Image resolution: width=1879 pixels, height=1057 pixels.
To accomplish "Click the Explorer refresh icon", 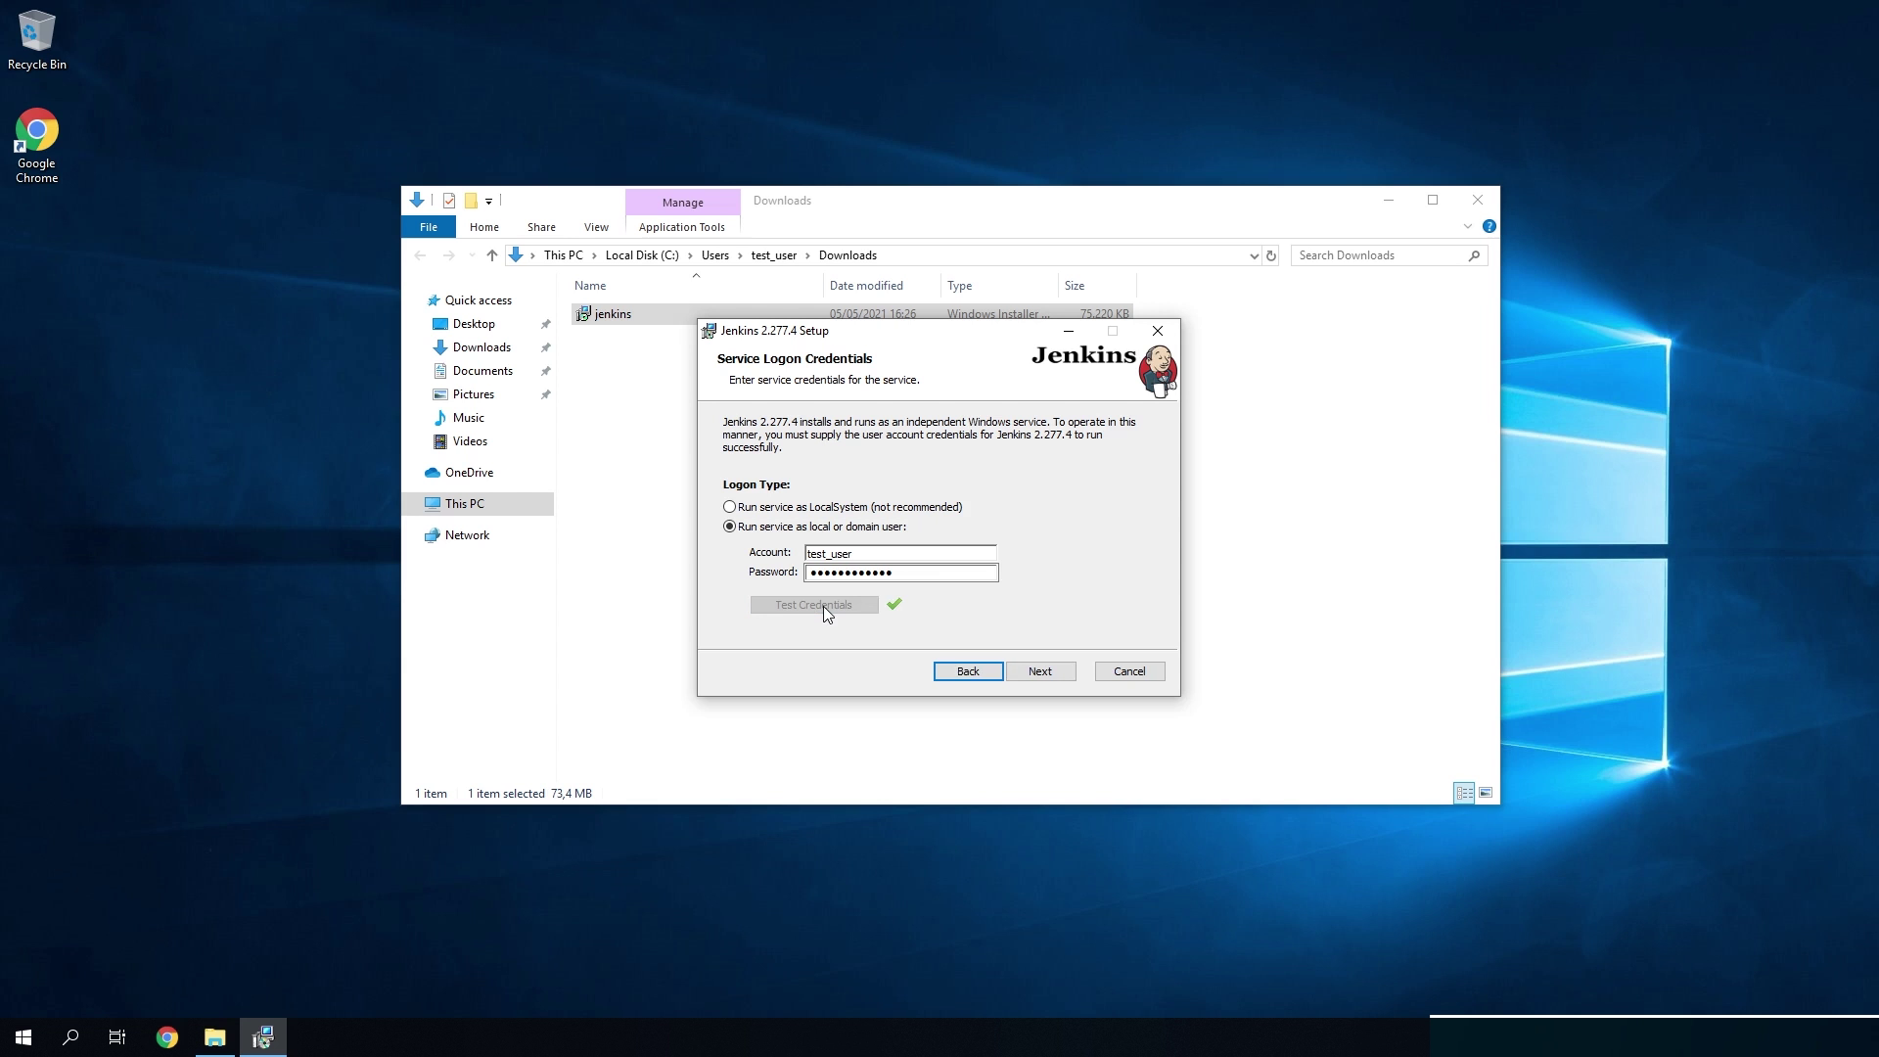I will pos(1271,255).
